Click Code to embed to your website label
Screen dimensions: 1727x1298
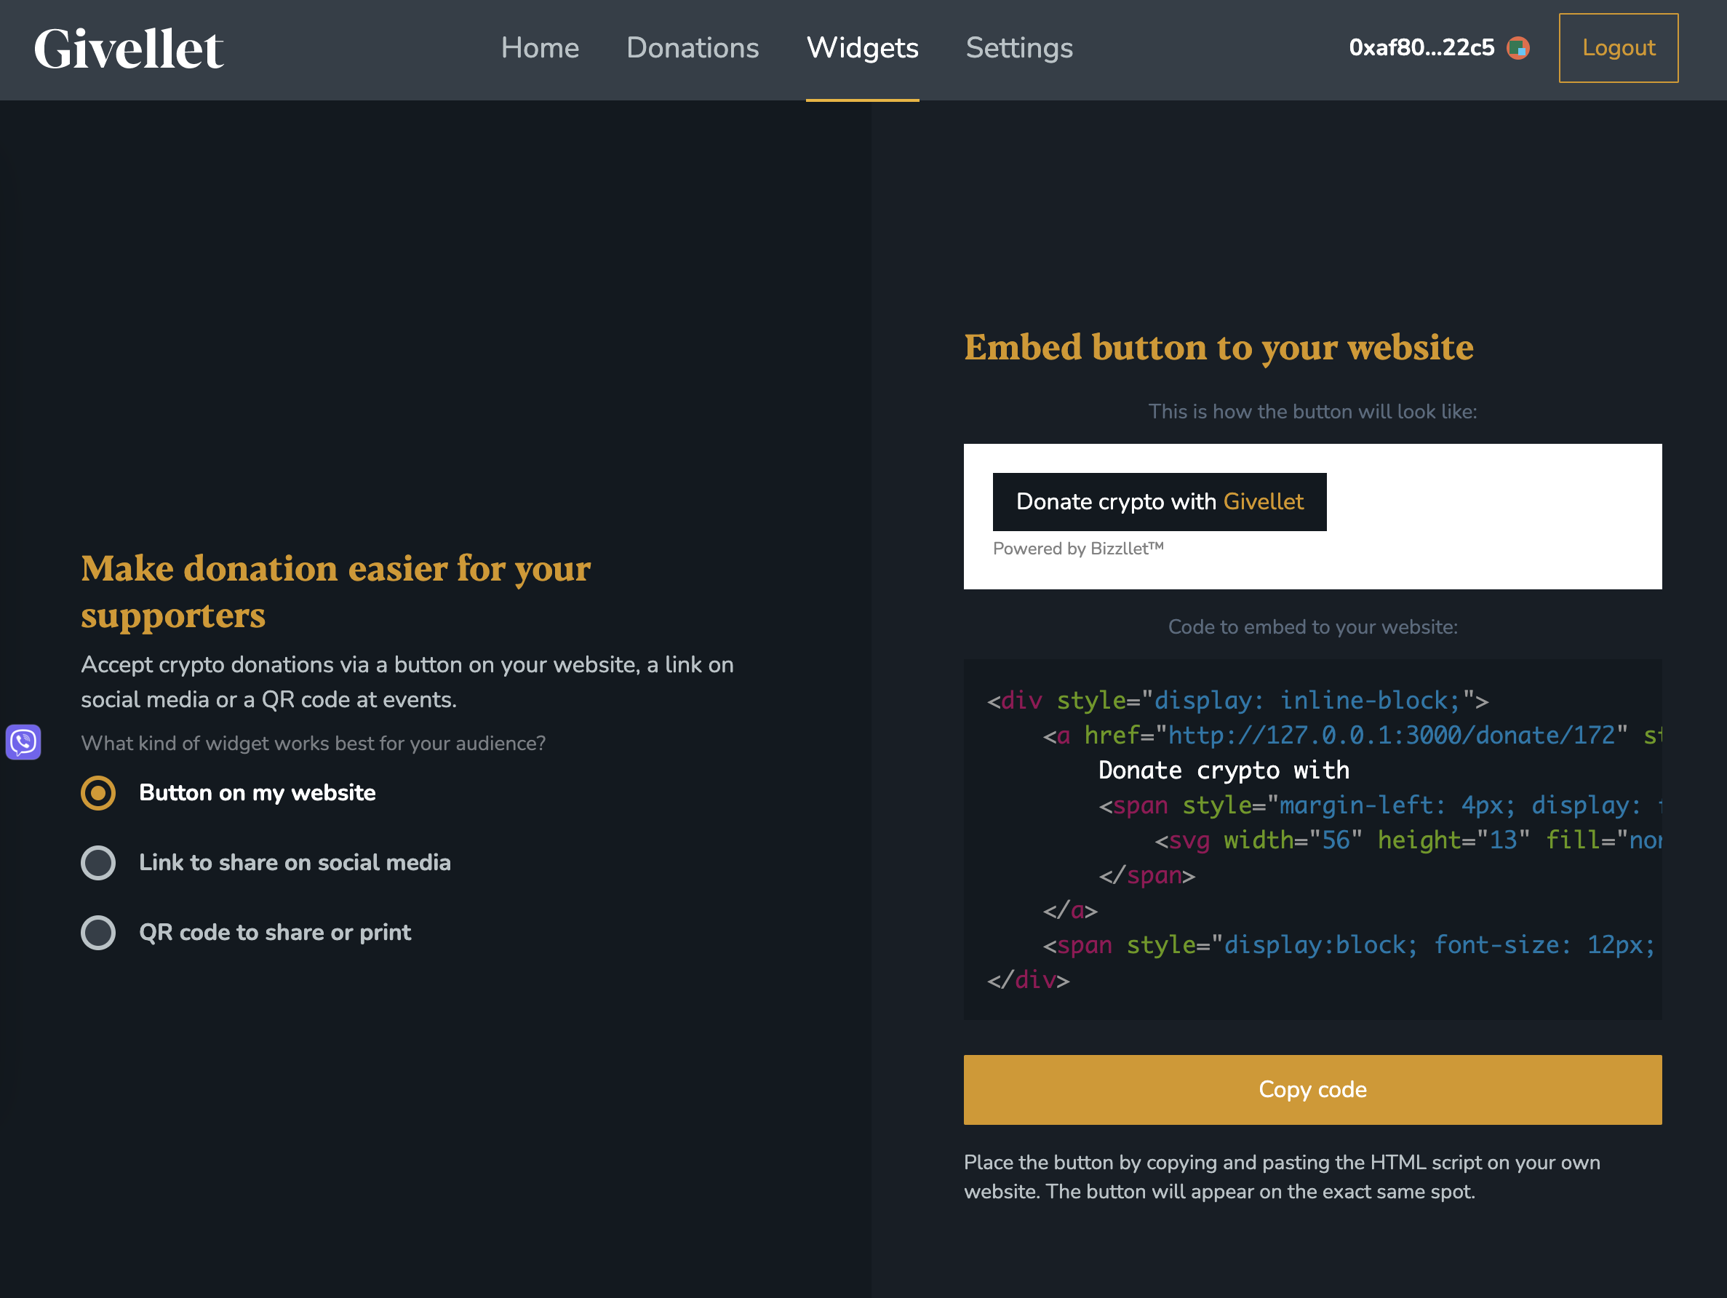[1312, 627]
